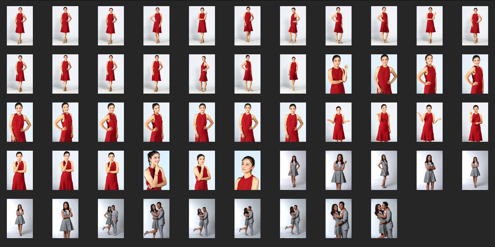
Task: Click the first thinking-pose photo in the fourth row
Action: point(20,170)
